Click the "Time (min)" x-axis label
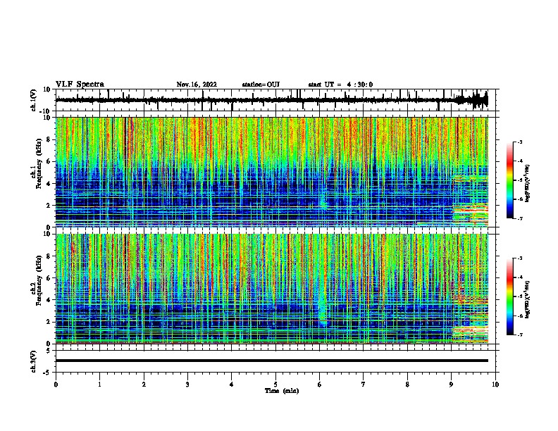Image resolution: width=558 pixels, height=431 pixels. pos(282,391)
